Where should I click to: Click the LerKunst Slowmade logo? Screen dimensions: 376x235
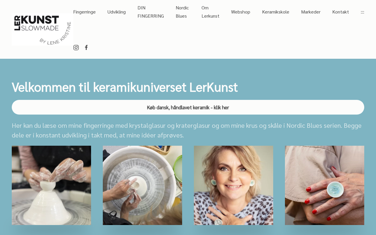pos(43,29)
